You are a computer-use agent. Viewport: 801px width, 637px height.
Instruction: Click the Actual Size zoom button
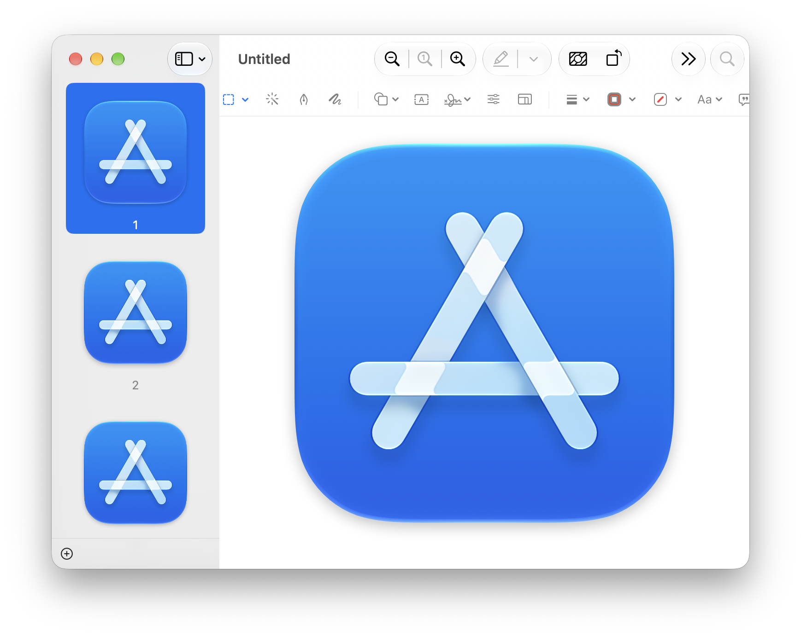click(x=424, y=59)
